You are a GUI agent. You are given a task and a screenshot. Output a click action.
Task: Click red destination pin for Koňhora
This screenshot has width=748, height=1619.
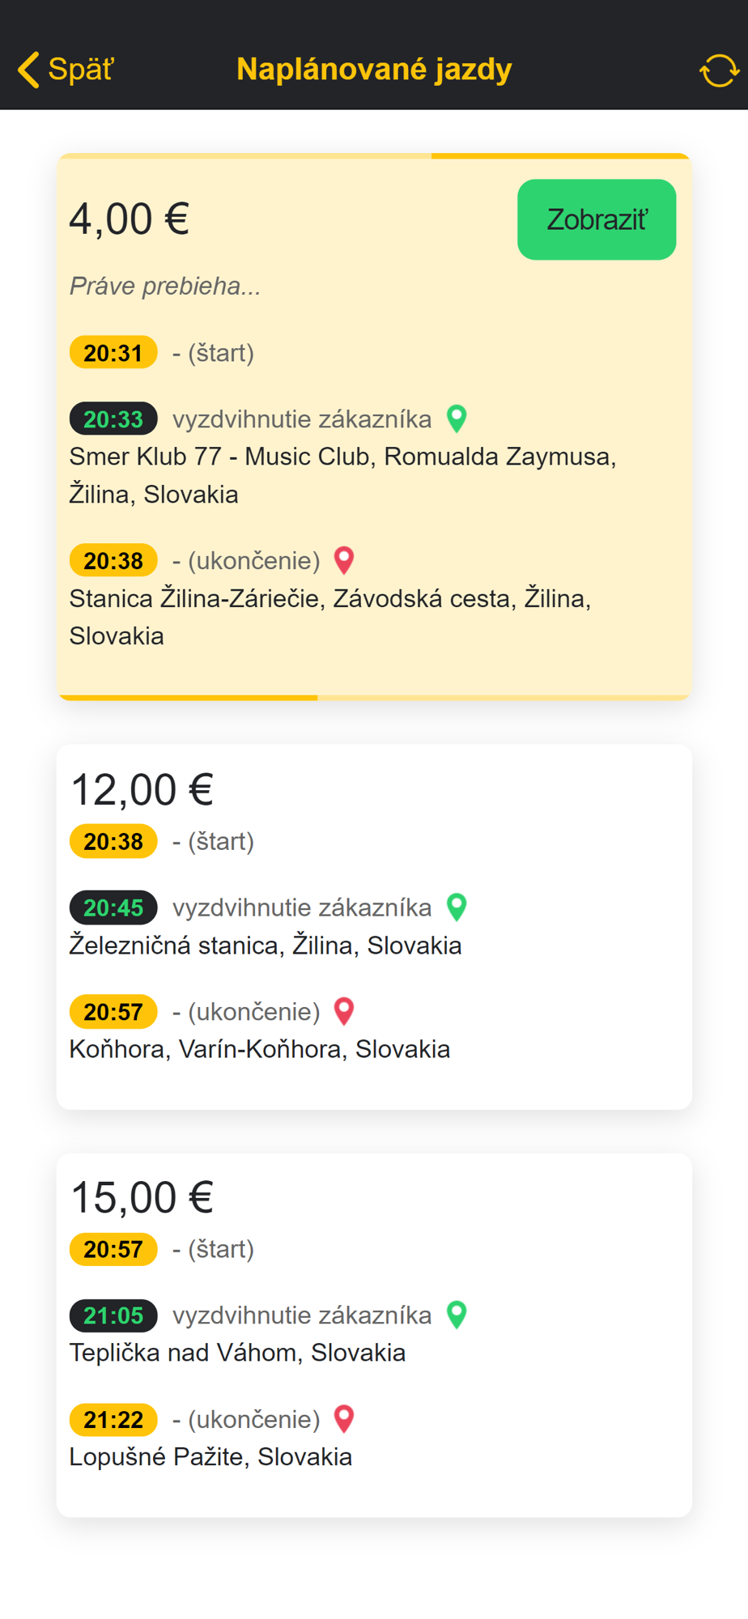(344, 1011)
